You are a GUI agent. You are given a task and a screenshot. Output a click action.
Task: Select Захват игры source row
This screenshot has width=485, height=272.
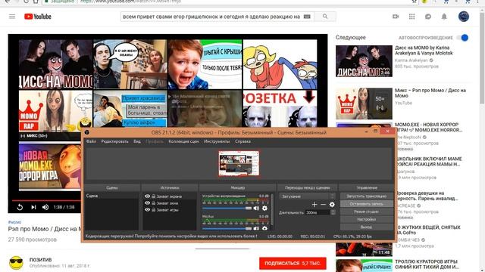coord(170,210)
